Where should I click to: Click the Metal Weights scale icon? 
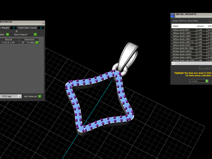click(172, 15)
